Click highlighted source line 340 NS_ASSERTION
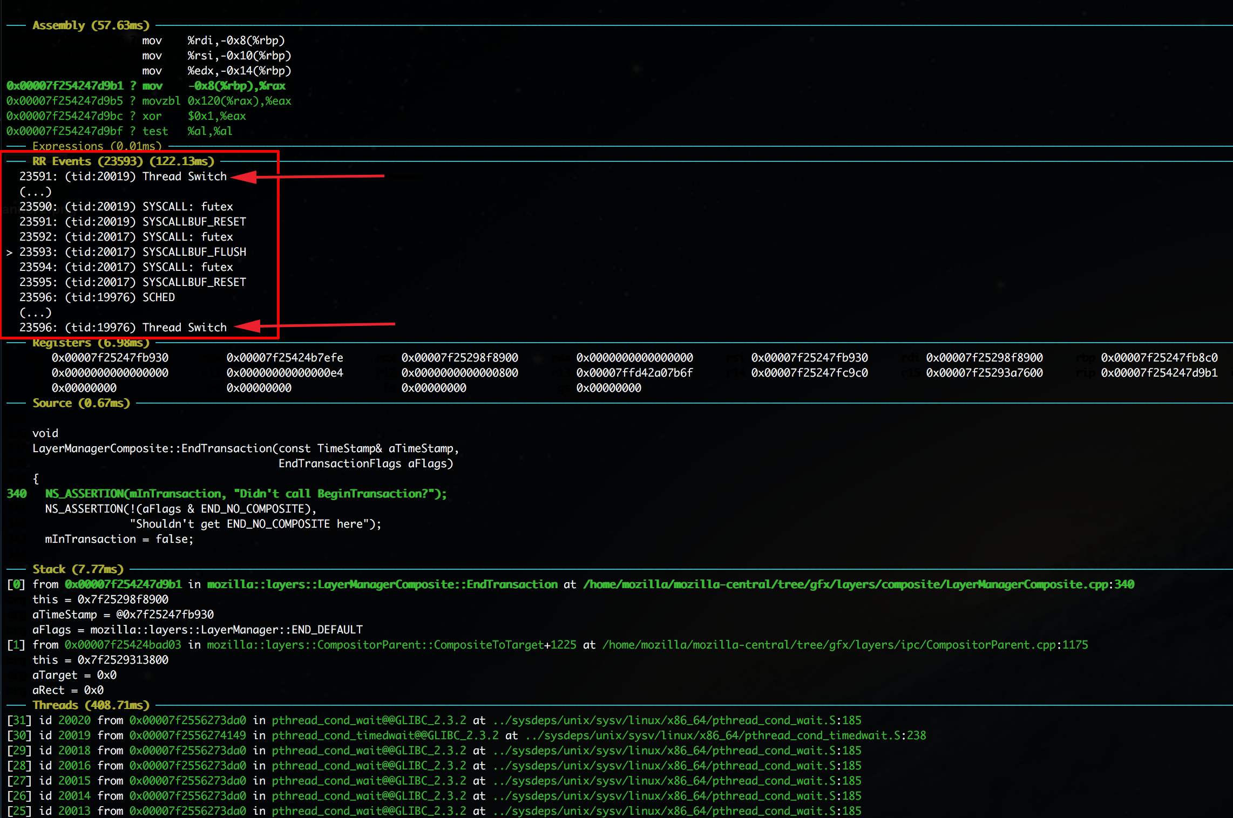1233x818 pixels. [x=246, y=494]
